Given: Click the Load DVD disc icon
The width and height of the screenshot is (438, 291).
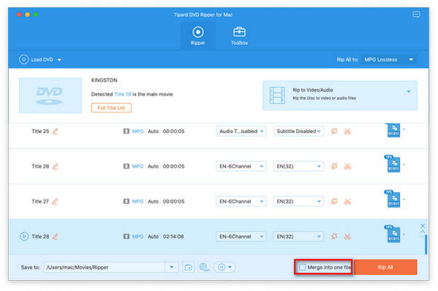Looking at the screenshot, I should tap(24, 60).
